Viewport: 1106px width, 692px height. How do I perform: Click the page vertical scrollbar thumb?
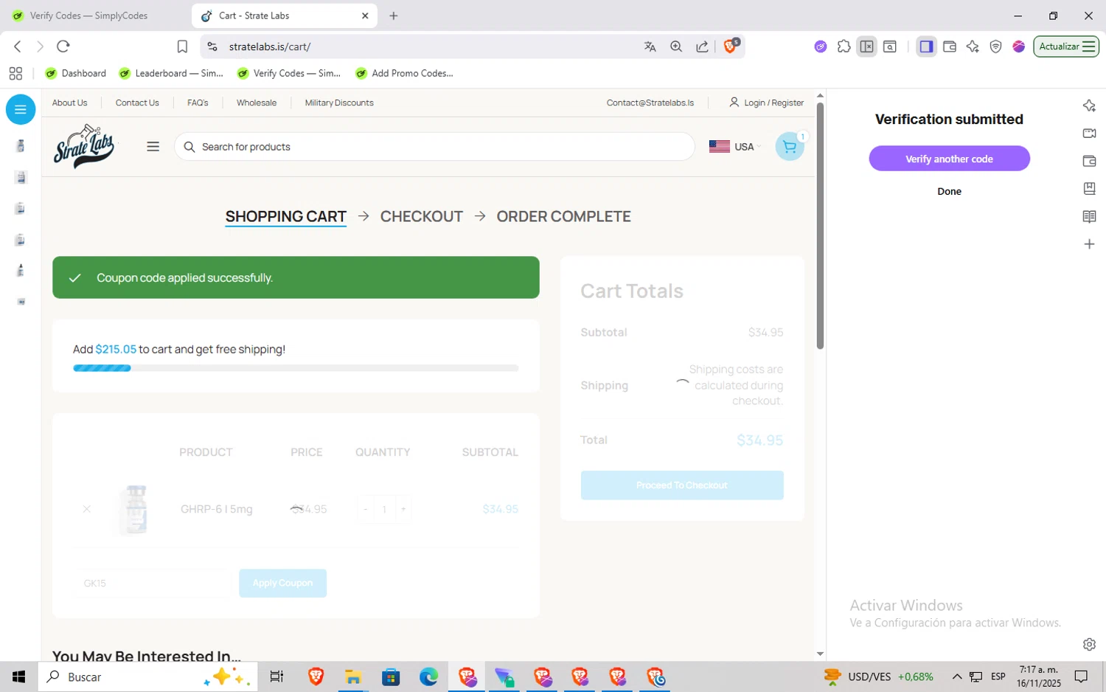[x=820, y=226]
